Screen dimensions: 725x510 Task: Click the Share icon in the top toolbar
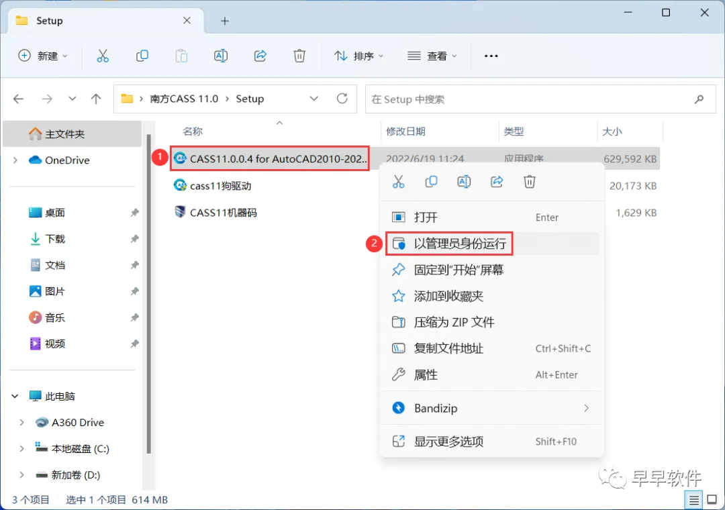260,56
